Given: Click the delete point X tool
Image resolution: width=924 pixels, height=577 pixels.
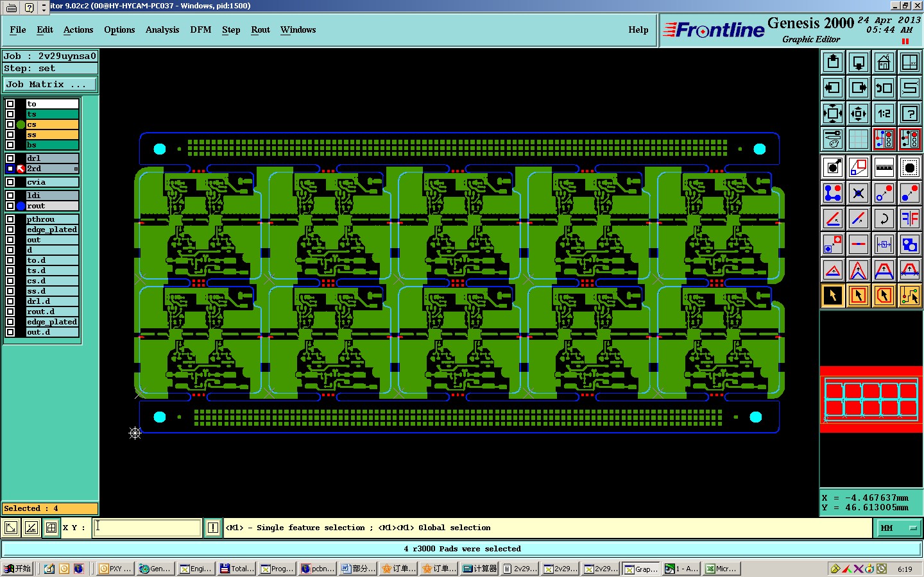Looking at the screenshot, I should pyautogui.click(x=859, y=193).
